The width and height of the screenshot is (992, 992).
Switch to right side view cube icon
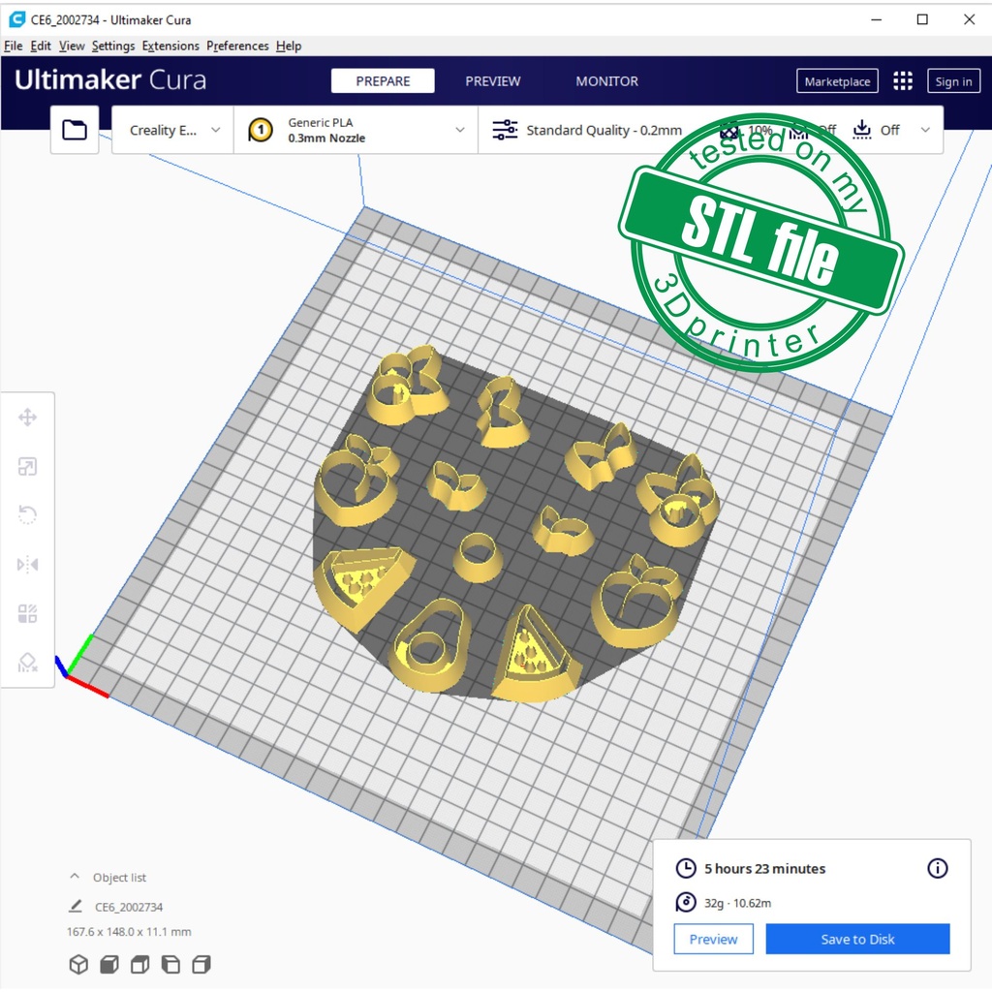201,964
